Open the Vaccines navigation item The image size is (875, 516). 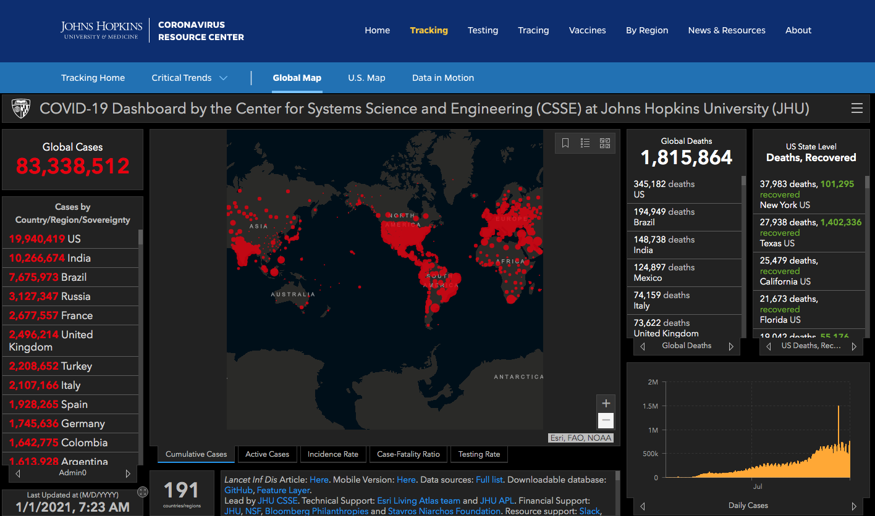[x=587, y=30]
